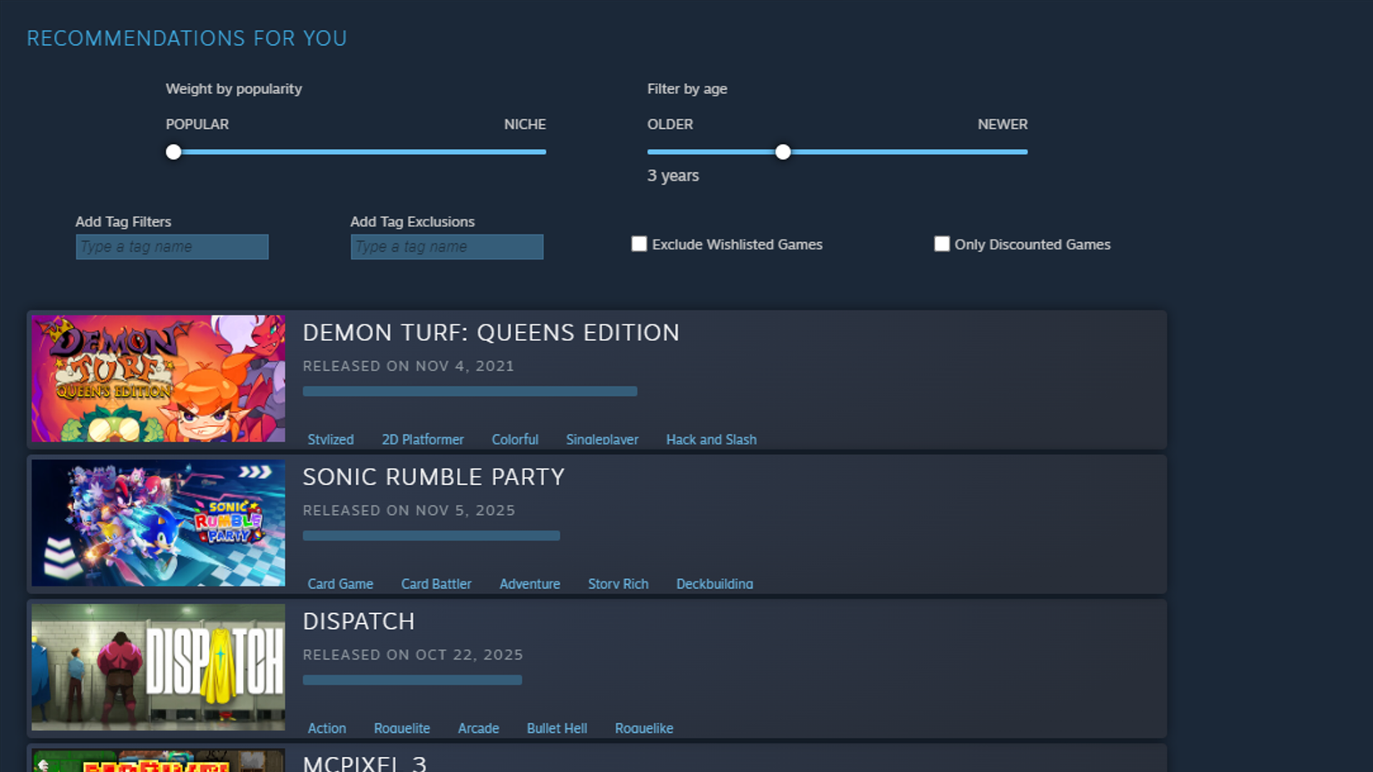Open the McPixel 3 title

(x=364, y=763)
